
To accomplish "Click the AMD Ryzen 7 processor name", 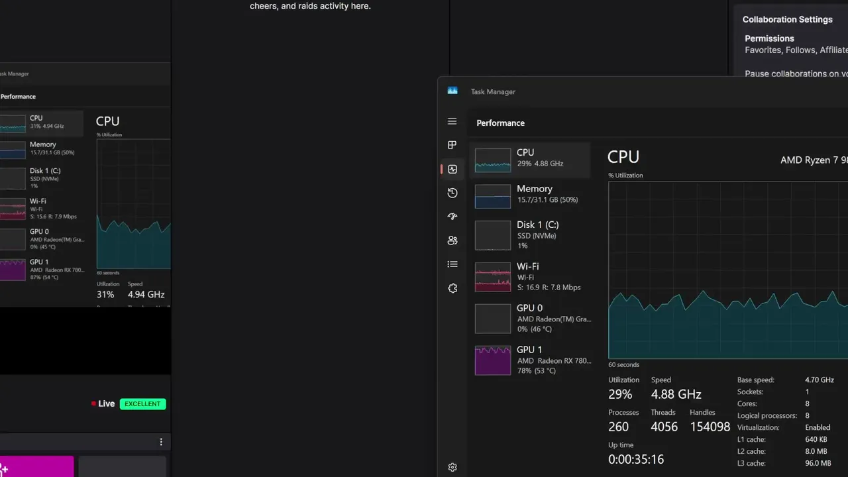I will 814,160.
